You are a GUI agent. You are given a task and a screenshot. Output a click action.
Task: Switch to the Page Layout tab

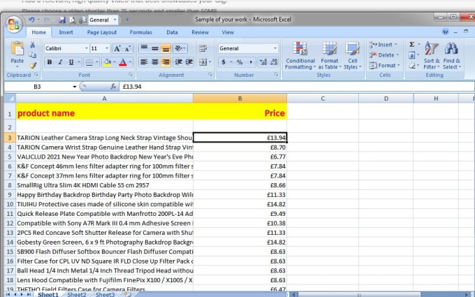pos(102,32)
